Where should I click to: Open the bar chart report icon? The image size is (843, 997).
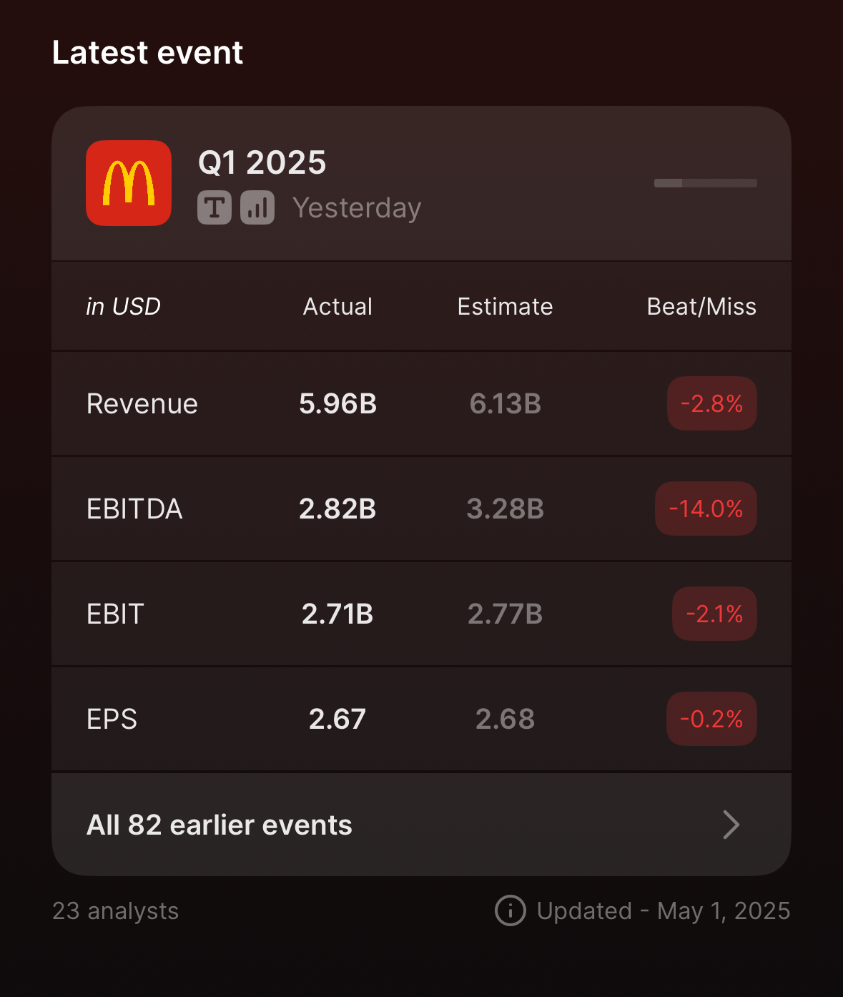pos(257,208)
